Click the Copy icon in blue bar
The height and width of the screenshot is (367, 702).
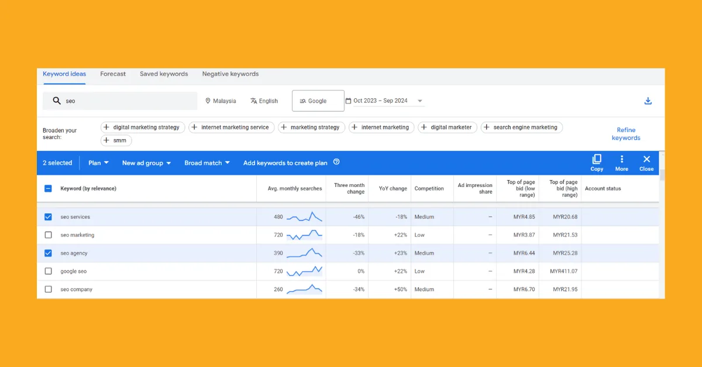pyautogui.click(x=597, y=159)
